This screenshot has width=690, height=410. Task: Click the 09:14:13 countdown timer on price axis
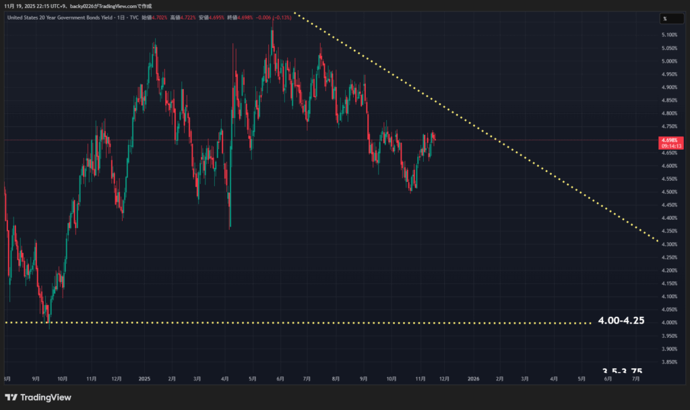pyautogui.click(x=670, y=146)
